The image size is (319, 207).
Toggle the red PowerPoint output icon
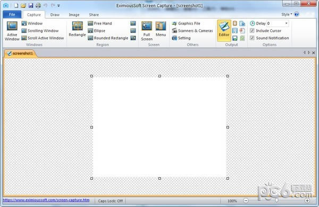coord(242,31)
